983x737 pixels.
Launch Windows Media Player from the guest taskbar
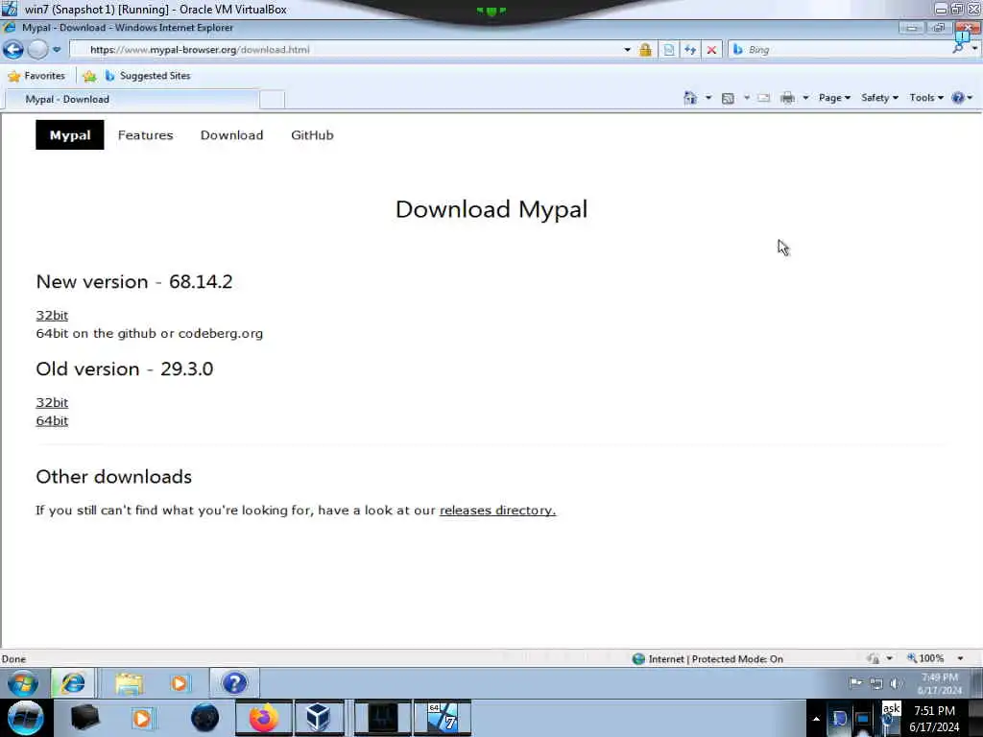180,682
